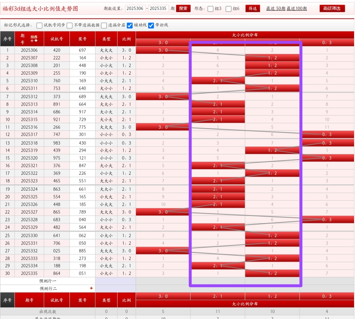Check the 遗漏分层 option
Viewport: 358px width, 319px height.
coord(104,26)
